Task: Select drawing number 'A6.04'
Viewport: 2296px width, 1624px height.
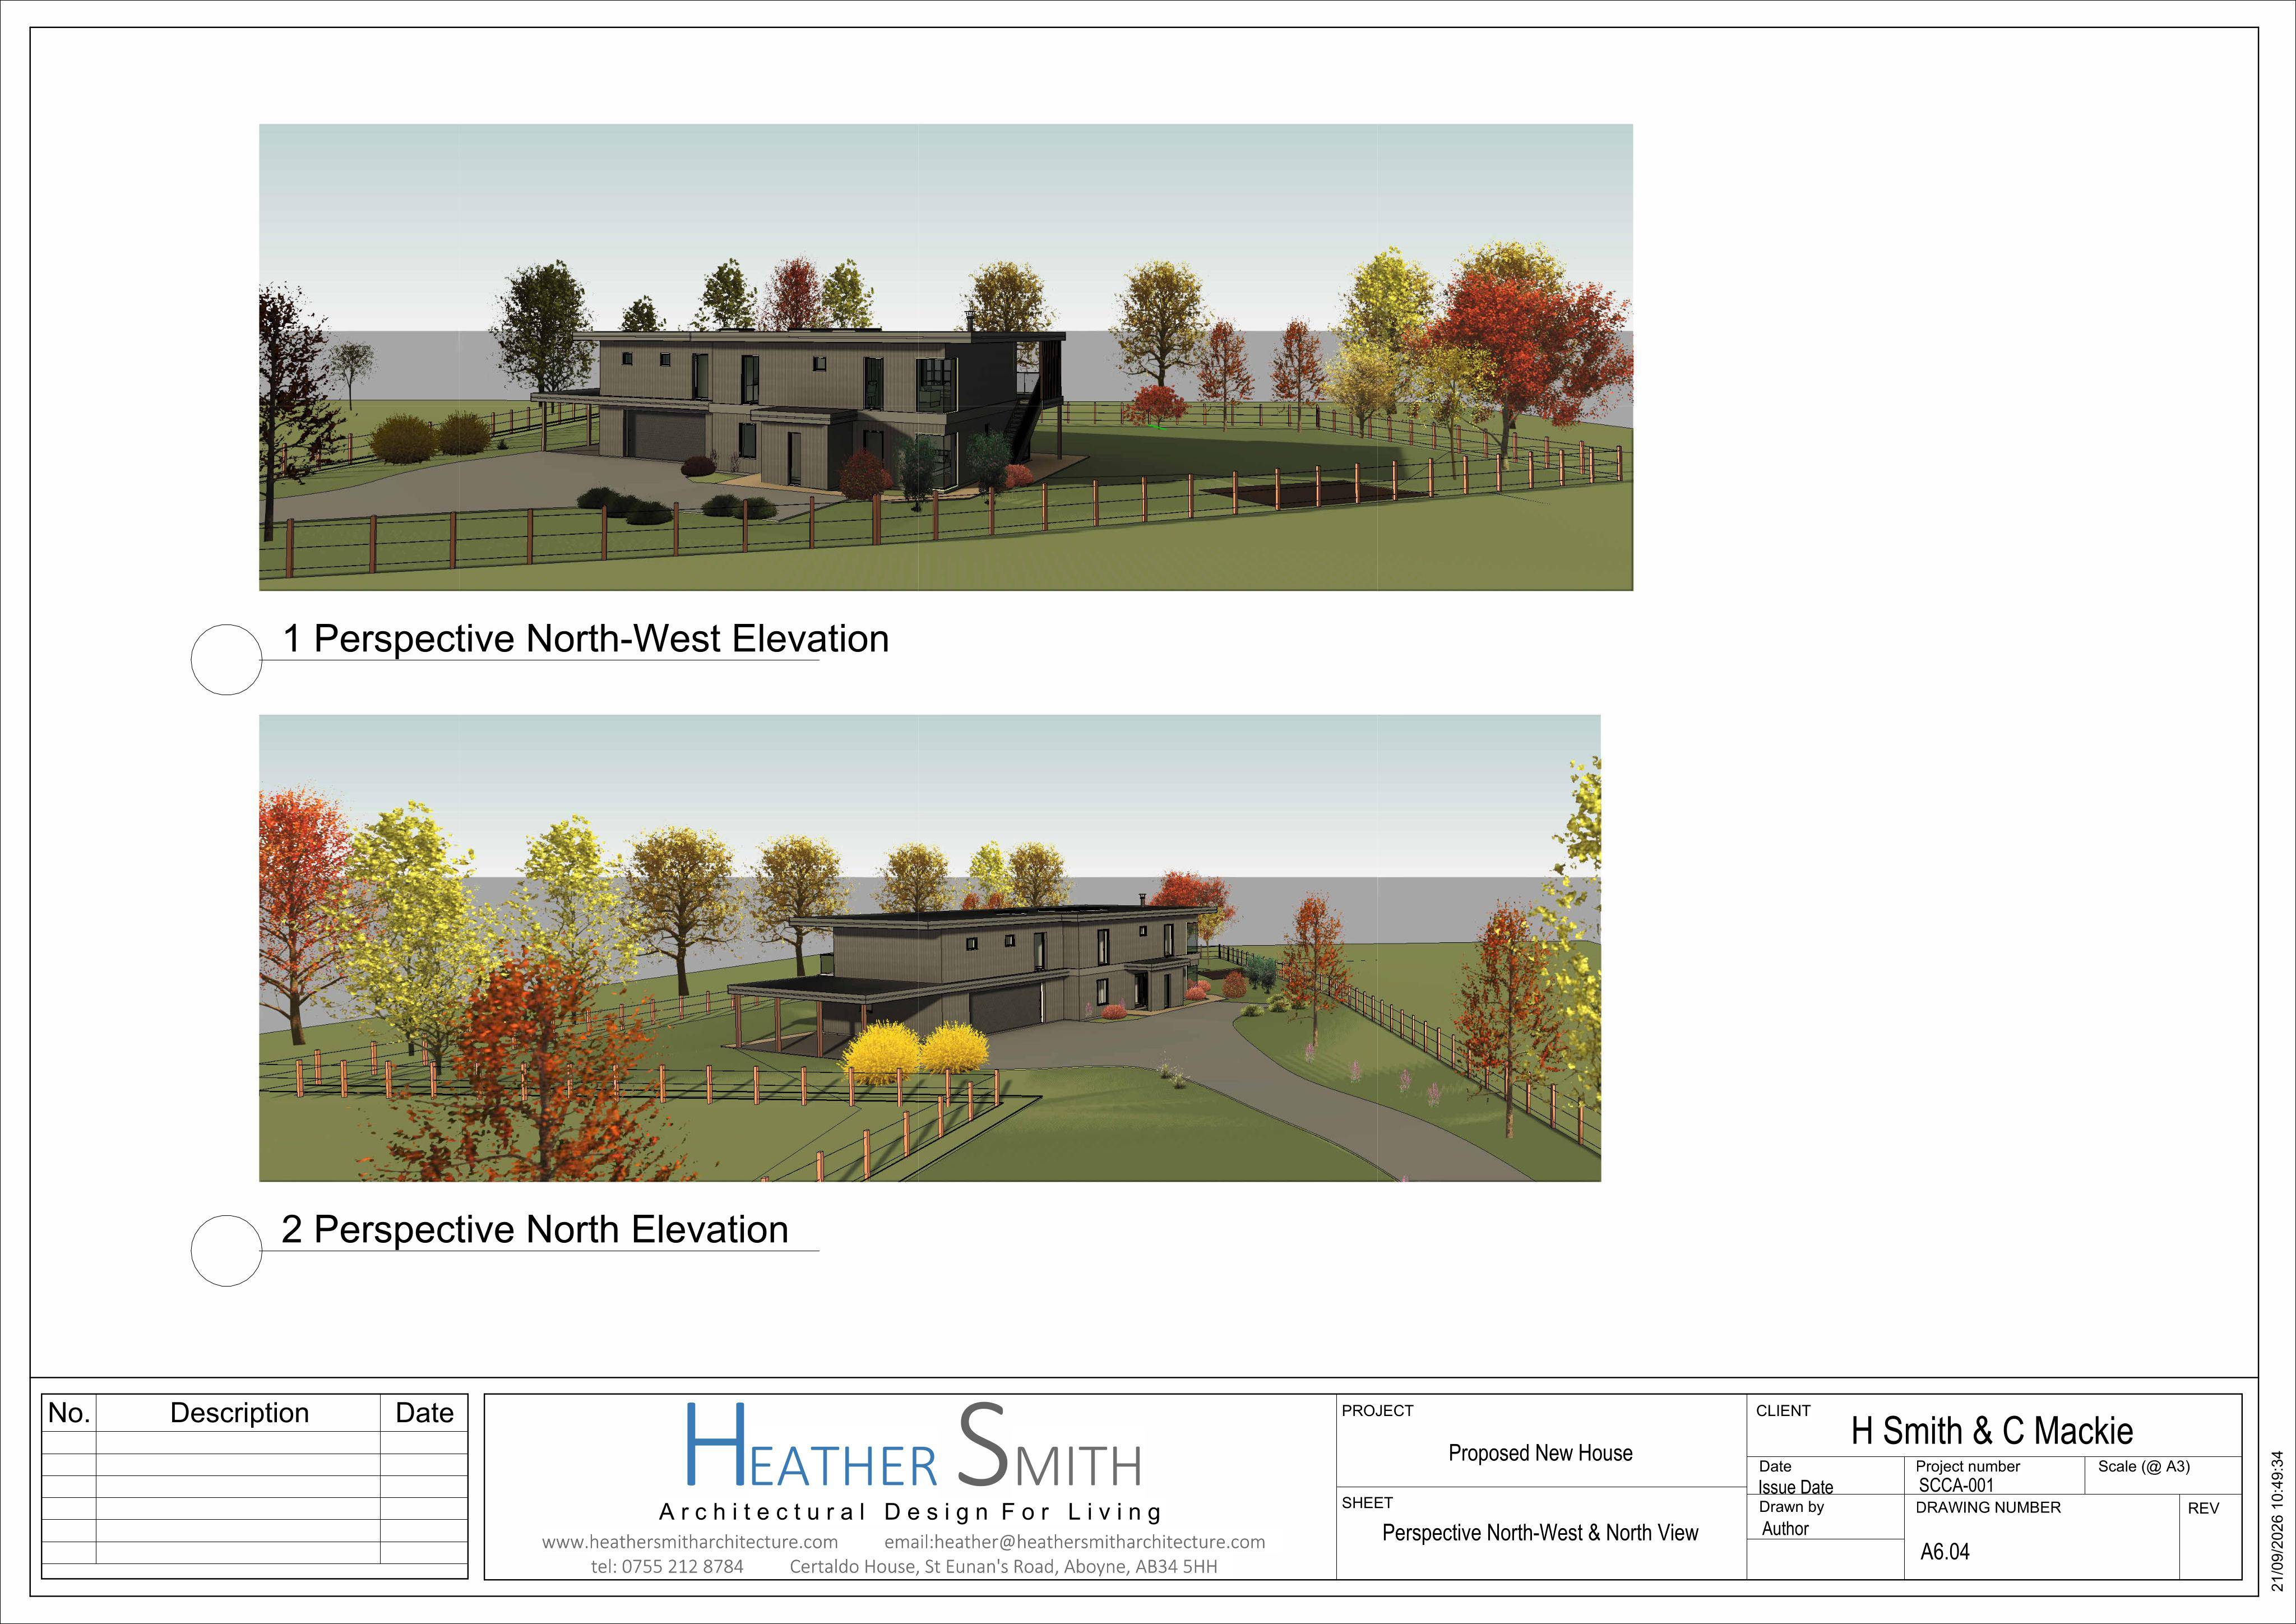Action: click(x=1945, y=1552)
